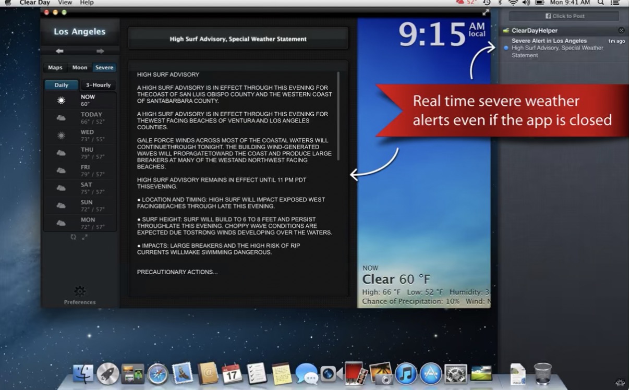Select the NOW 60° forecast row
The width and height of the screenshot is (630, 390).
(80, 101)
